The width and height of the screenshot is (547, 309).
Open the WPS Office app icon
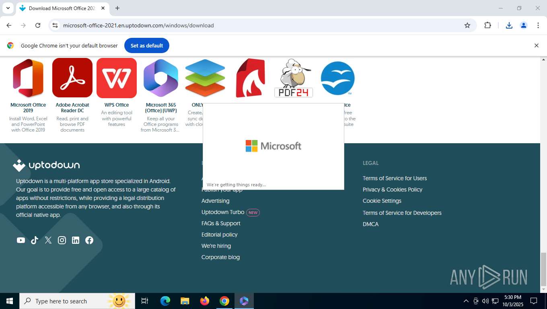click(117, 78)
